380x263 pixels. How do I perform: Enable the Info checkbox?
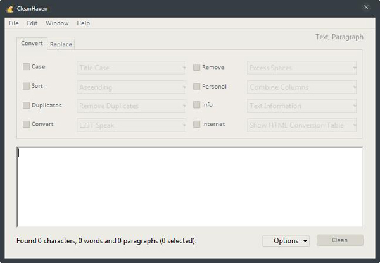(196, 105)
